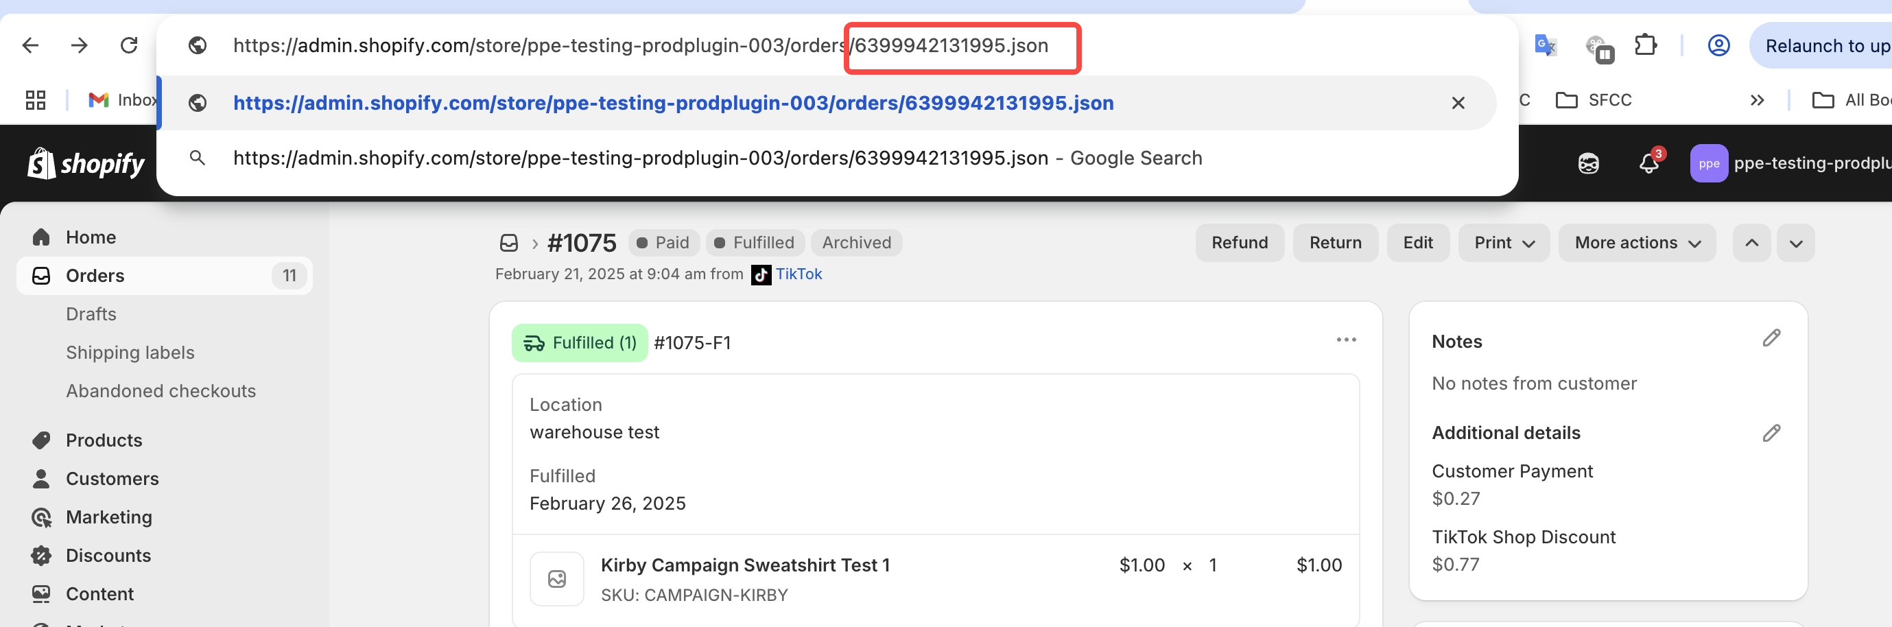Click the product image thumbnail placeholder
Image resolution: width=1892 pixels, height=627 pixels.
tap(557, 578)
